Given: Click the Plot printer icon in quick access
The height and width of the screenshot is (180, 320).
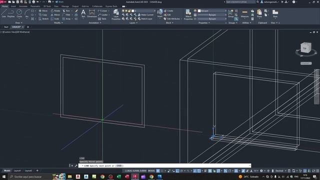Looking at the screenshot, I should pos(33,2).
